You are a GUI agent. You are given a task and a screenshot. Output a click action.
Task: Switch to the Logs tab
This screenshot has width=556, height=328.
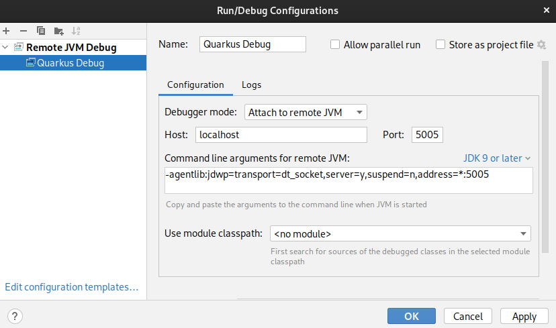[x=251, y=85]
